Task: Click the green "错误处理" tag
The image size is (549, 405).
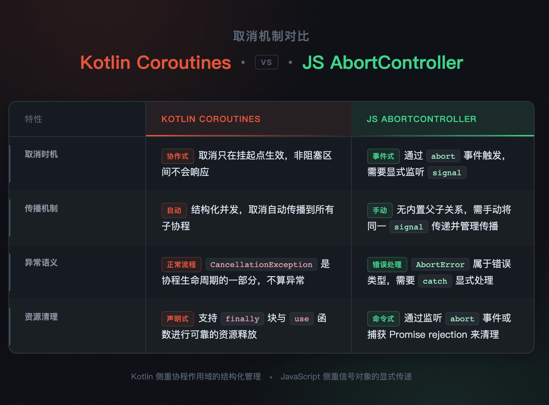Action: (387, 264)
